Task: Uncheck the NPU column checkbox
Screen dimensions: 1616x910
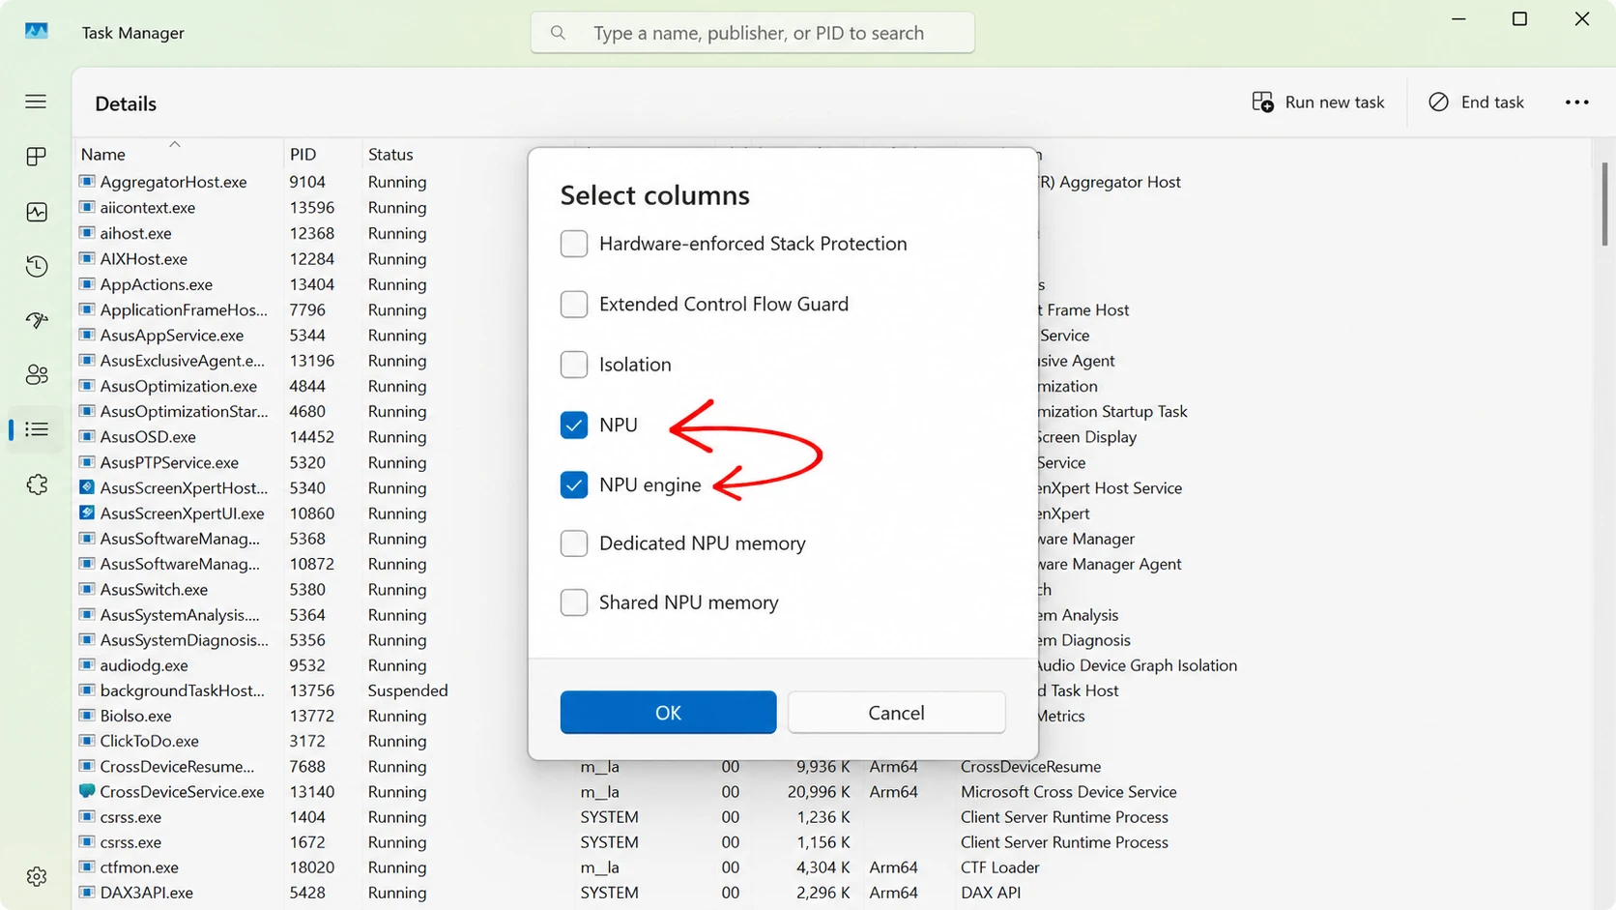Action: click(574, 425)
